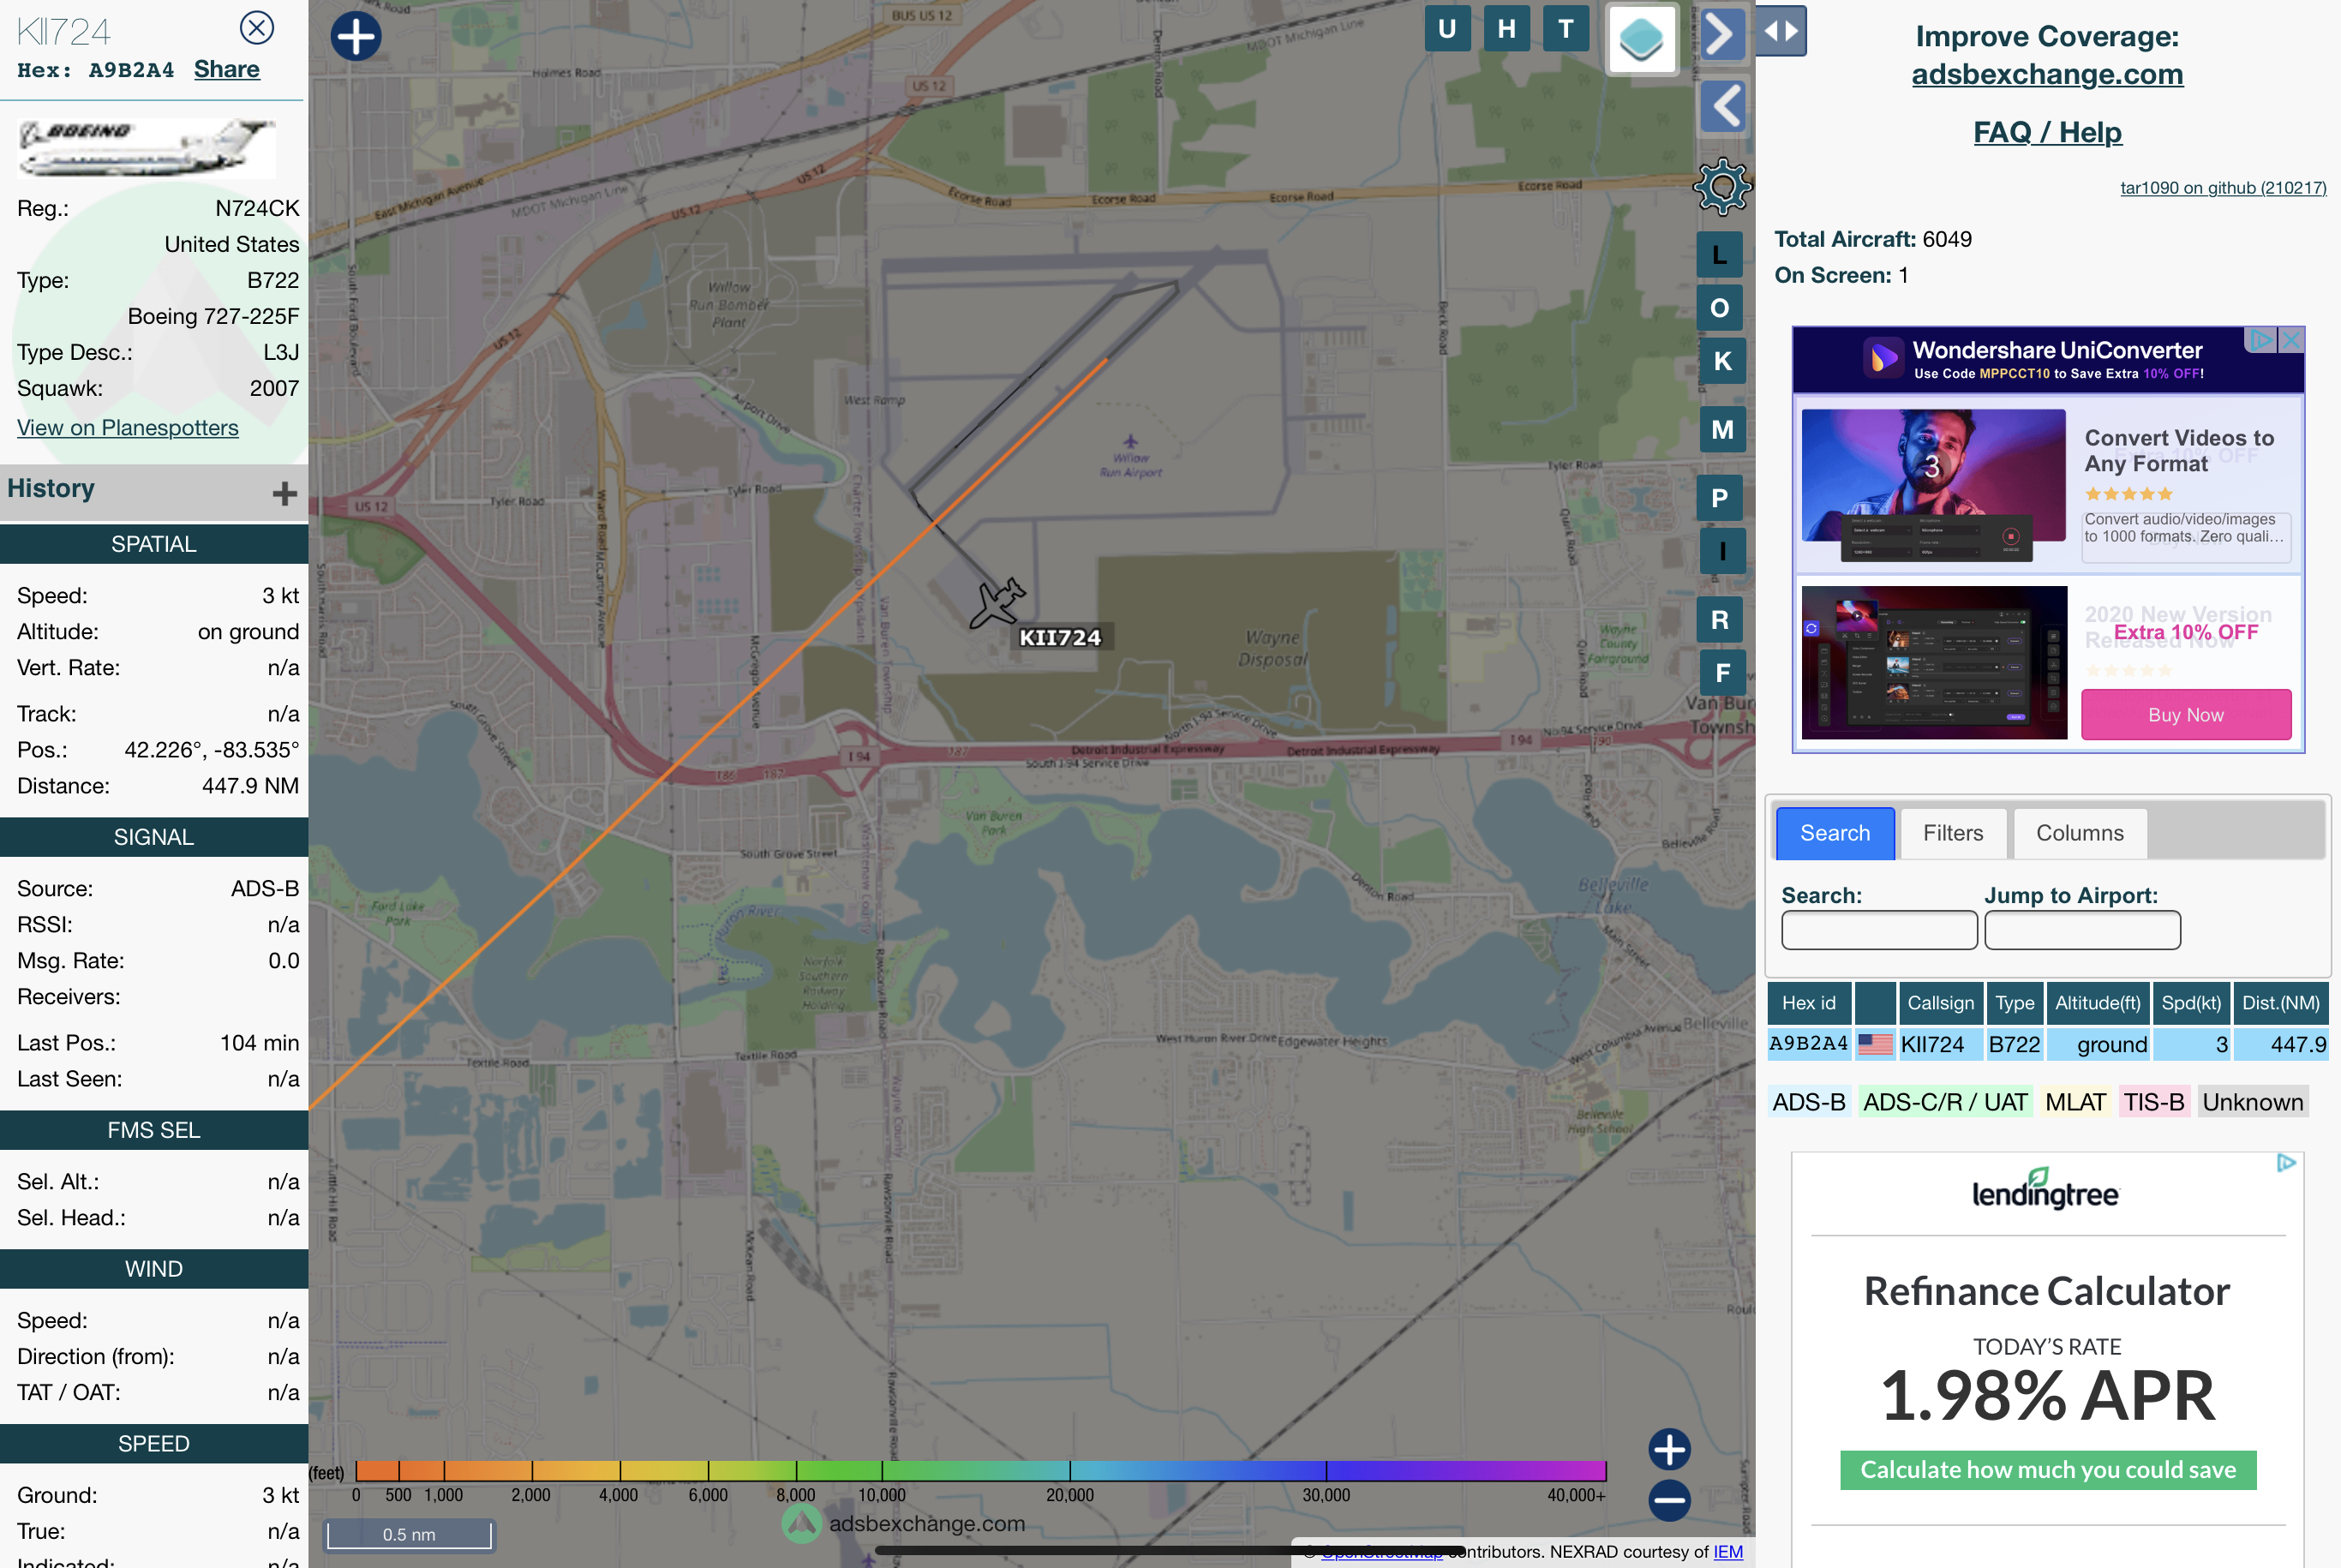Click the AdChoices icon on Wondershare ad

click(2260, 340)
